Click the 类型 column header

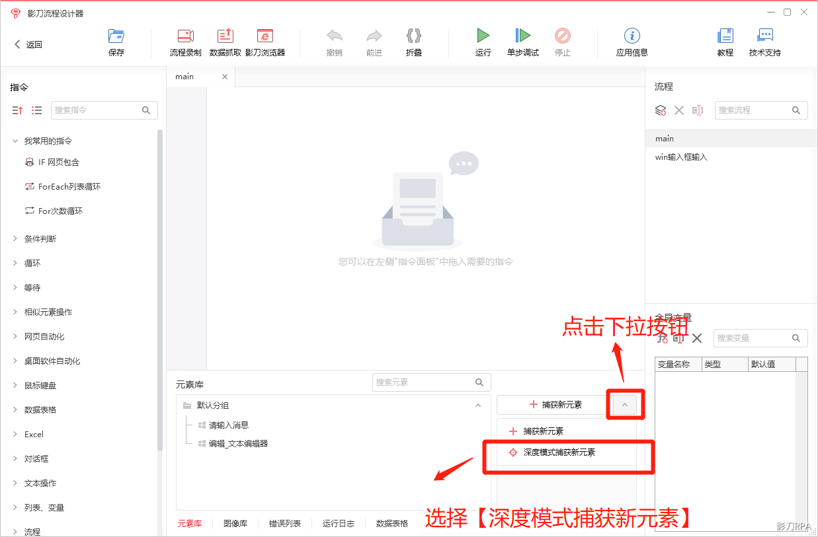tap(724, 365)
